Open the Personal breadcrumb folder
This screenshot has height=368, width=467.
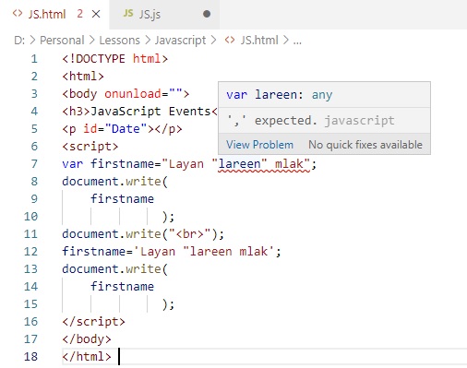coord(62,41)
